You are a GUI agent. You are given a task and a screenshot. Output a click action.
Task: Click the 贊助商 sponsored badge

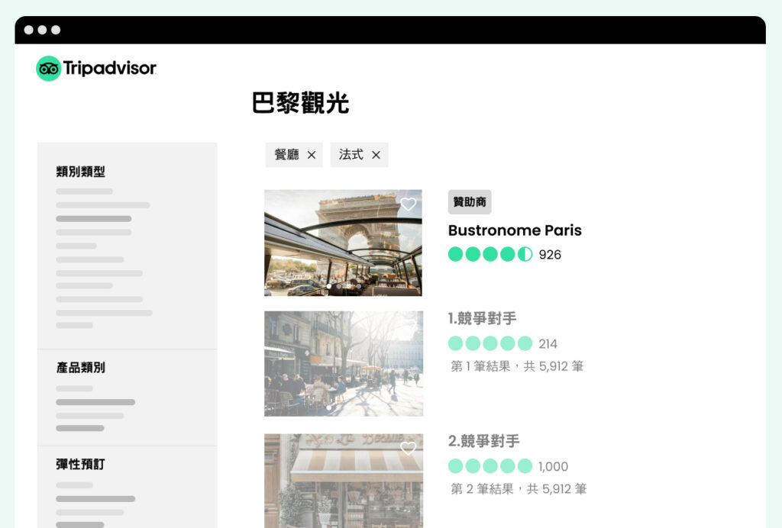470,201
